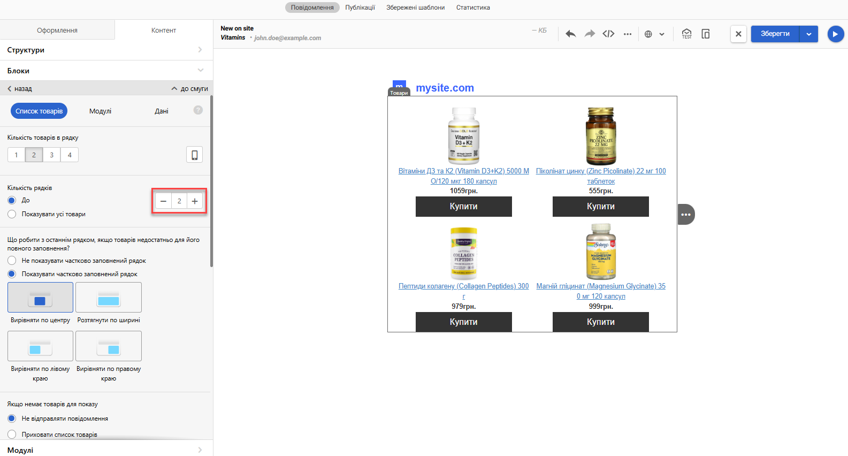848x456 pixels.
Task: Increase row count with plus
Action: click(x=195, y=201)
